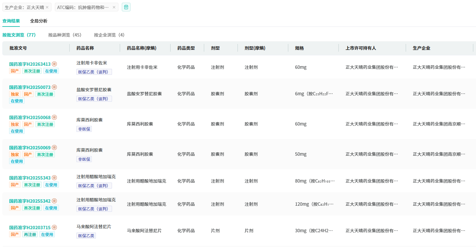Remove the ATC编码 filter tag
Viewport: 476px width, 247px height.
114,7
